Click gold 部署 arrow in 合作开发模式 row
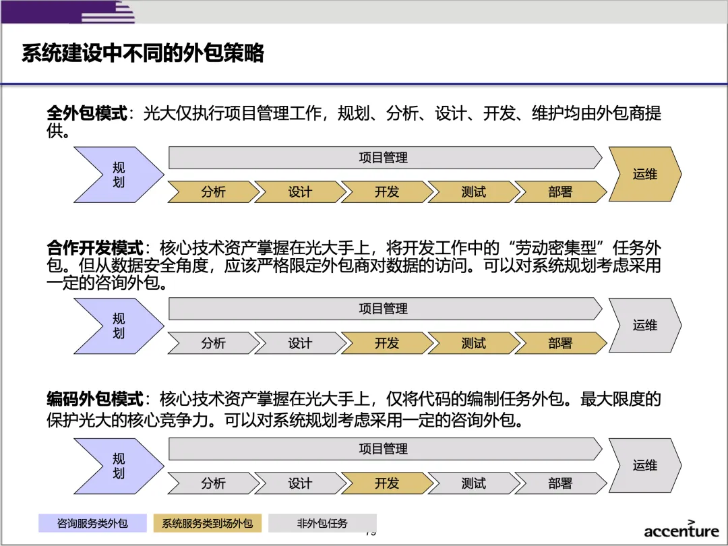The image size is (728, 546). point(561,343)
